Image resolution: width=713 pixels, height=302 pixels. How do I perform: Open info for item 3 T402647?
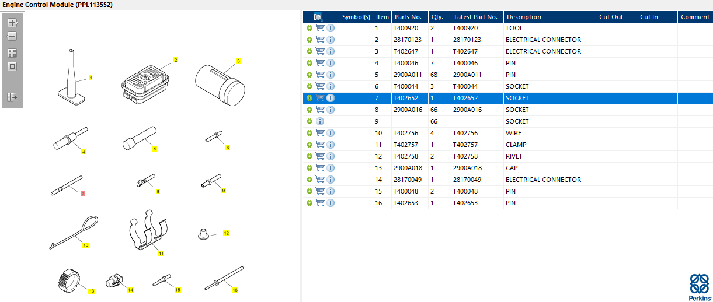(331, 51)
